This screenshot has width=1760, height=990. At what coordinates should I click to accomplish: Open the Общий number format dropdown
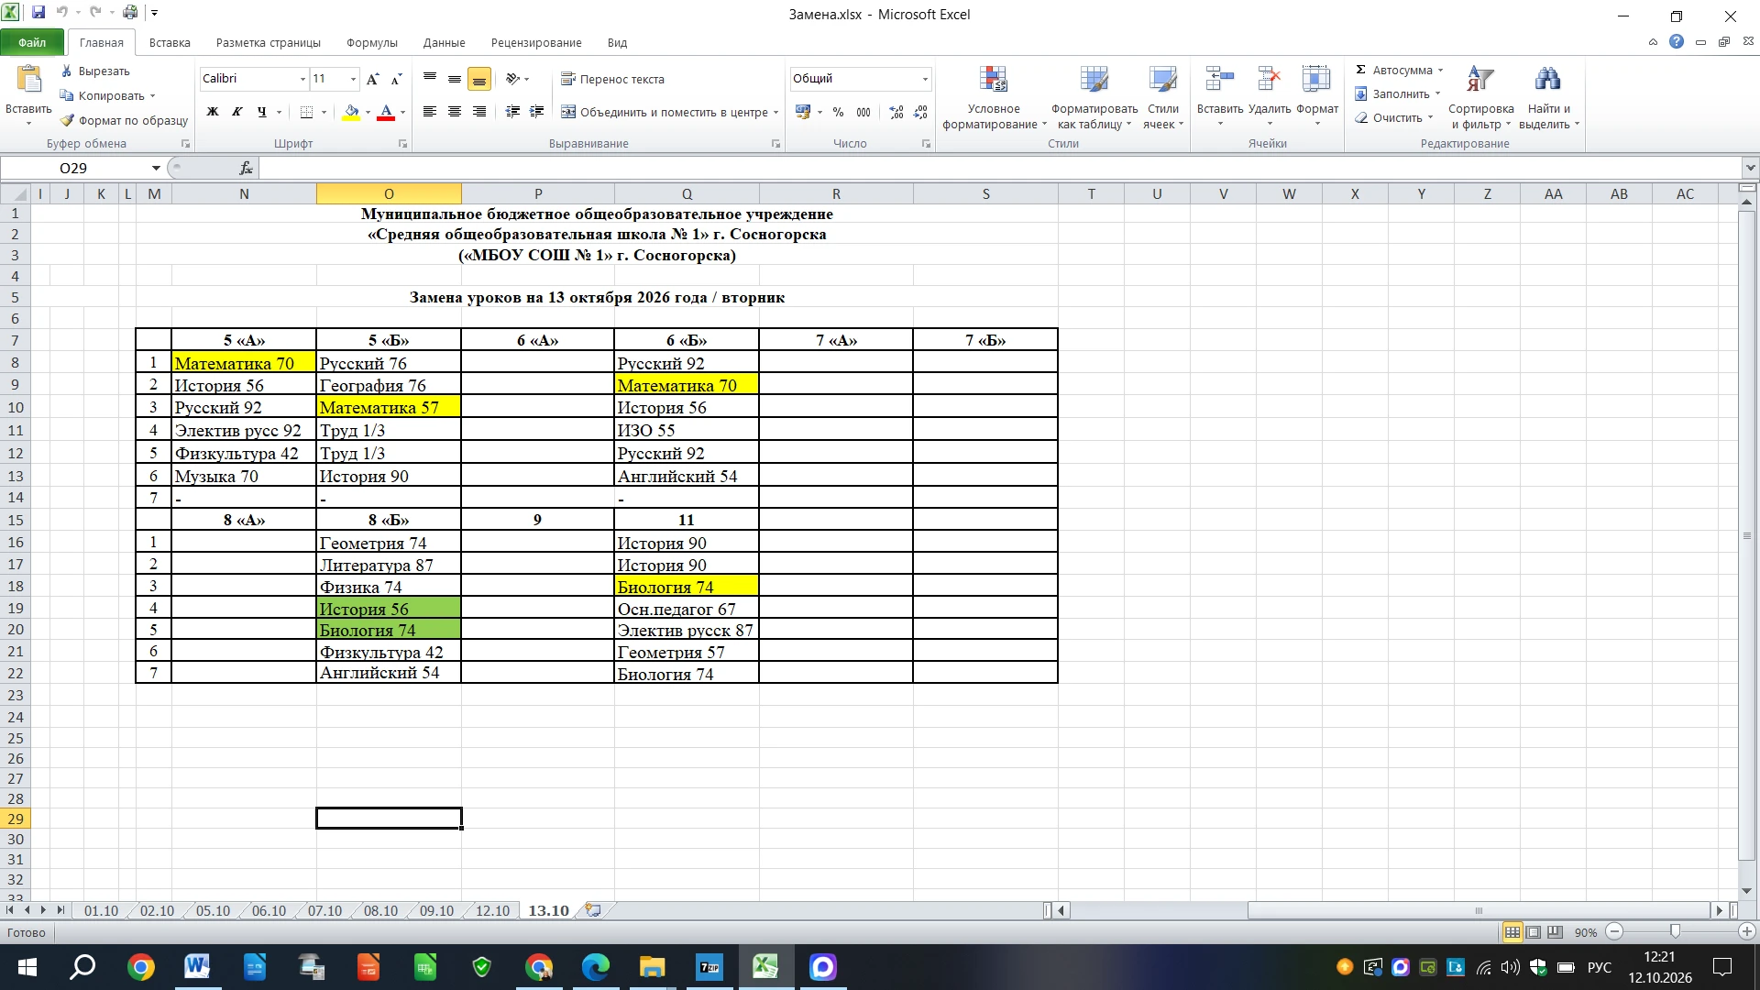tap(925, 80)
